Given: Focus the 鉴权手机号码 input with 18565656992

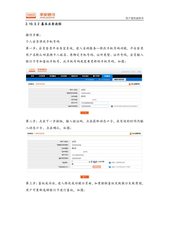Looking at the screenshot, I should coord(95,106).
